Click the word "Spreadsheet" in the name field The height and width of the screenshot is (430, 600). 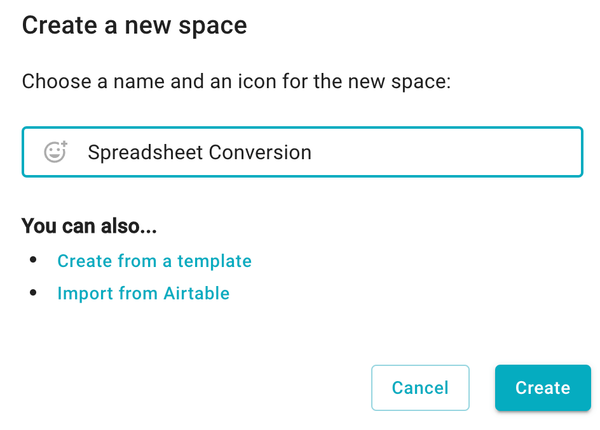point(146,153)
